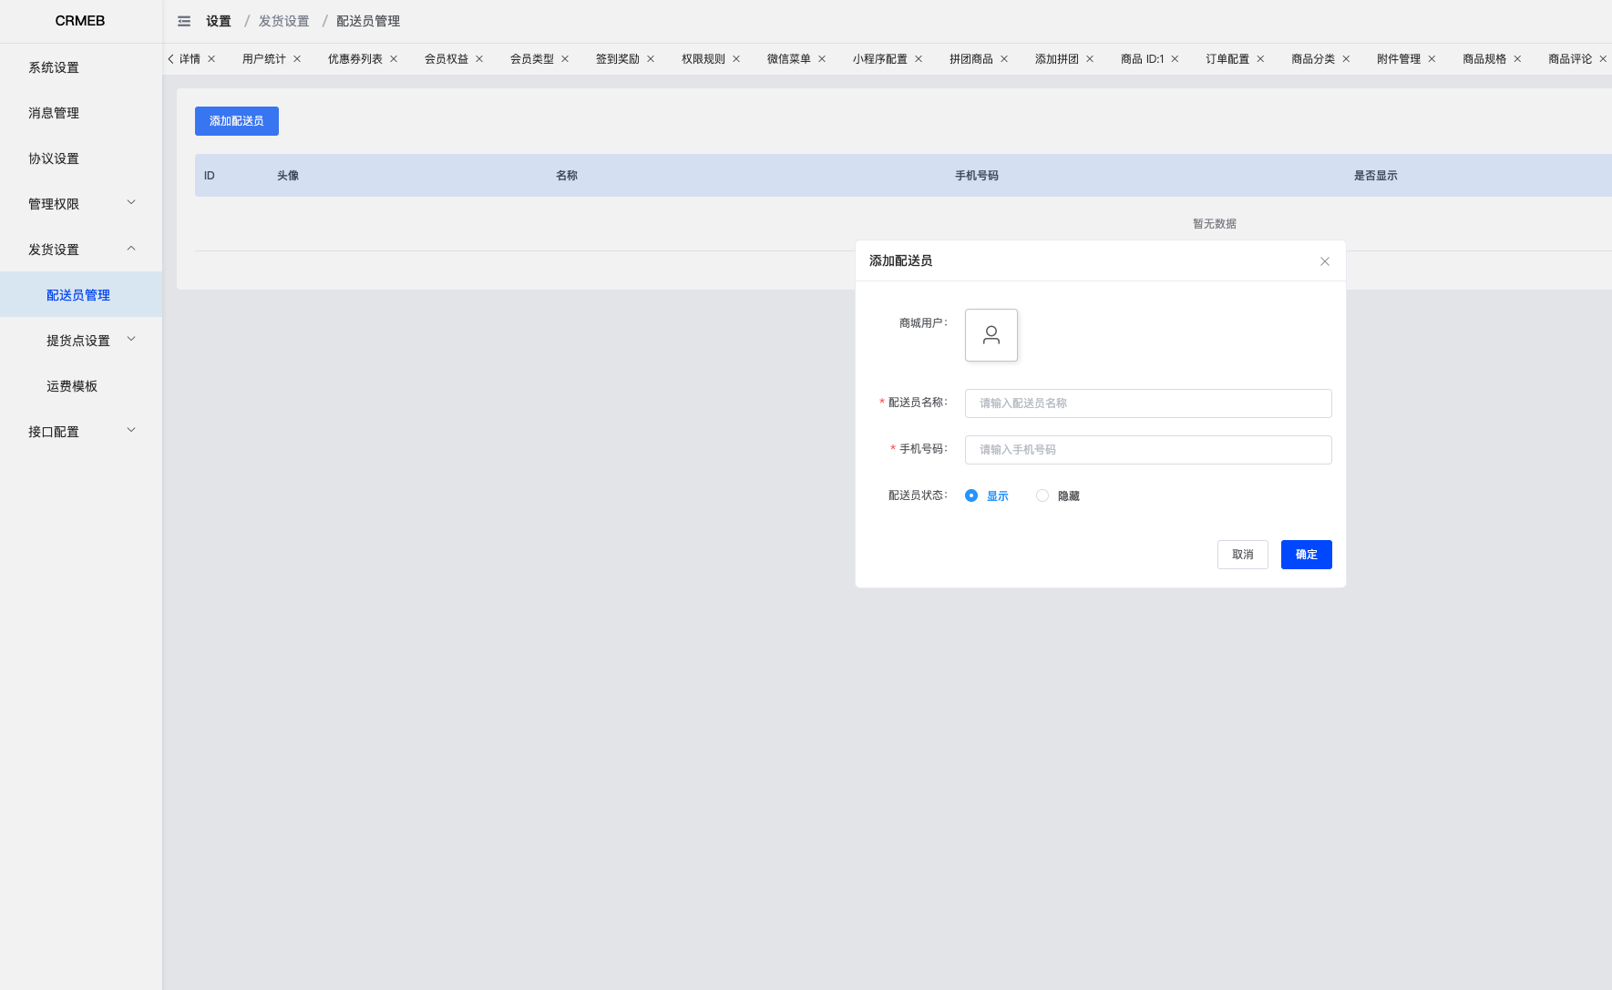Viewport: 1612px width, 990px height.
Task: Open 运费模板 in the sidebar
Action: click(81, 385)
